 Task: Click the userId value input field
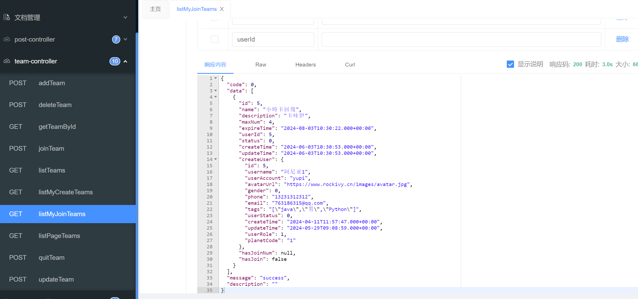pyautogui.click(x=461, y=39)
